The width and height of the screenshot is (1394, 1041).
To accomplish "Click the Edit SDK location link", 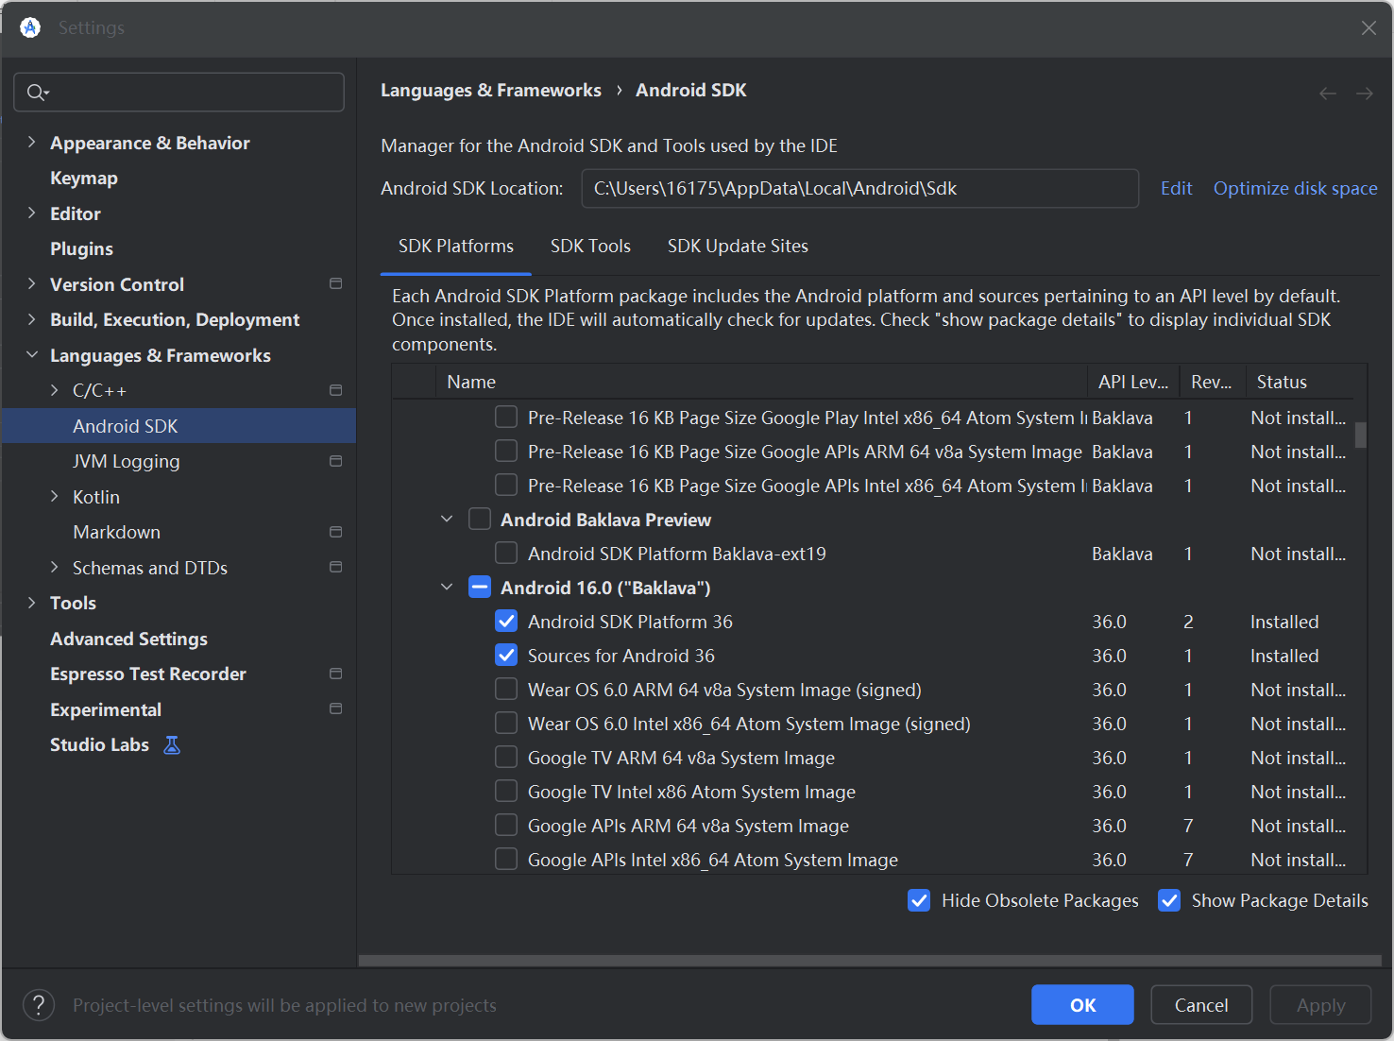I will pos(1176,189).
